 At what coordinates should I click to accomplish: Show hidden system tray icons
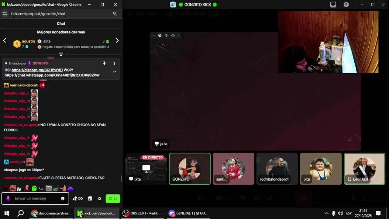pos(327,213)
